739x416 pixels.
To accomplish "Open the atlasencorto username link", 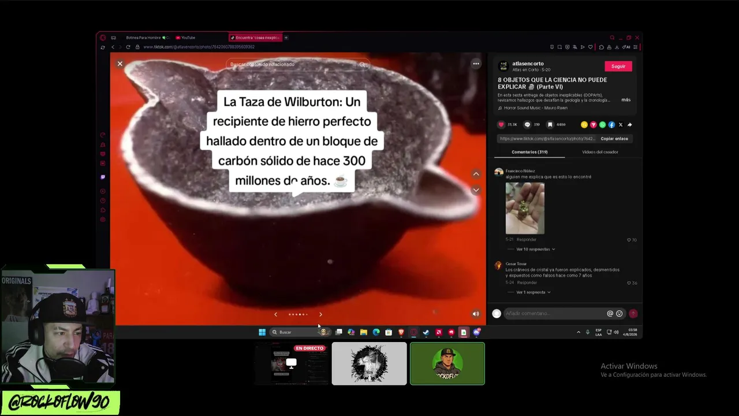I will [x=528, y=64].
